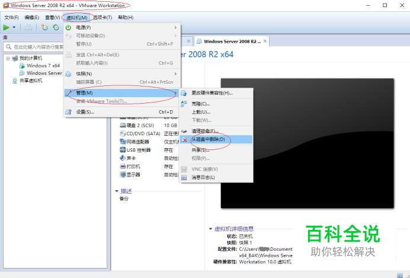
Task: Expand the 电源(P) submenu
Action: (122, 27)
